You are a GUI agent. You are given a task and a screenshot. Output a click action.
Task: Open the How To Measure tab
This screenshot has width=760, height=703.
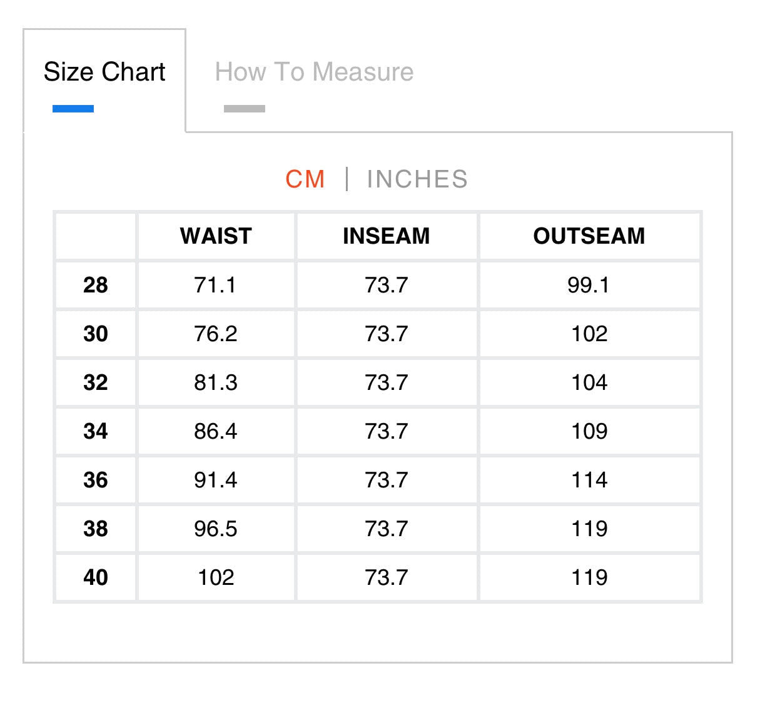[x=314, y=72]
